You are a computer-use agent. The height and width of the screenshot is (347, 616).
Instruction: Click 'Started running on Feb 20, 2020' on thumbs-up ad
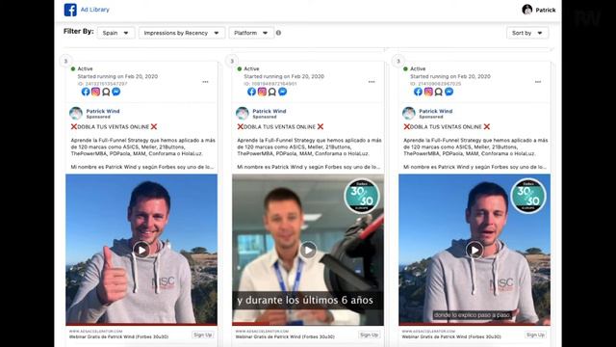click(117, 76)
